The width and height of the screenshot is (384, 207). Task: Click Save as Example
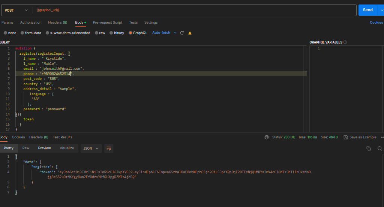click(x=360, y=137)
